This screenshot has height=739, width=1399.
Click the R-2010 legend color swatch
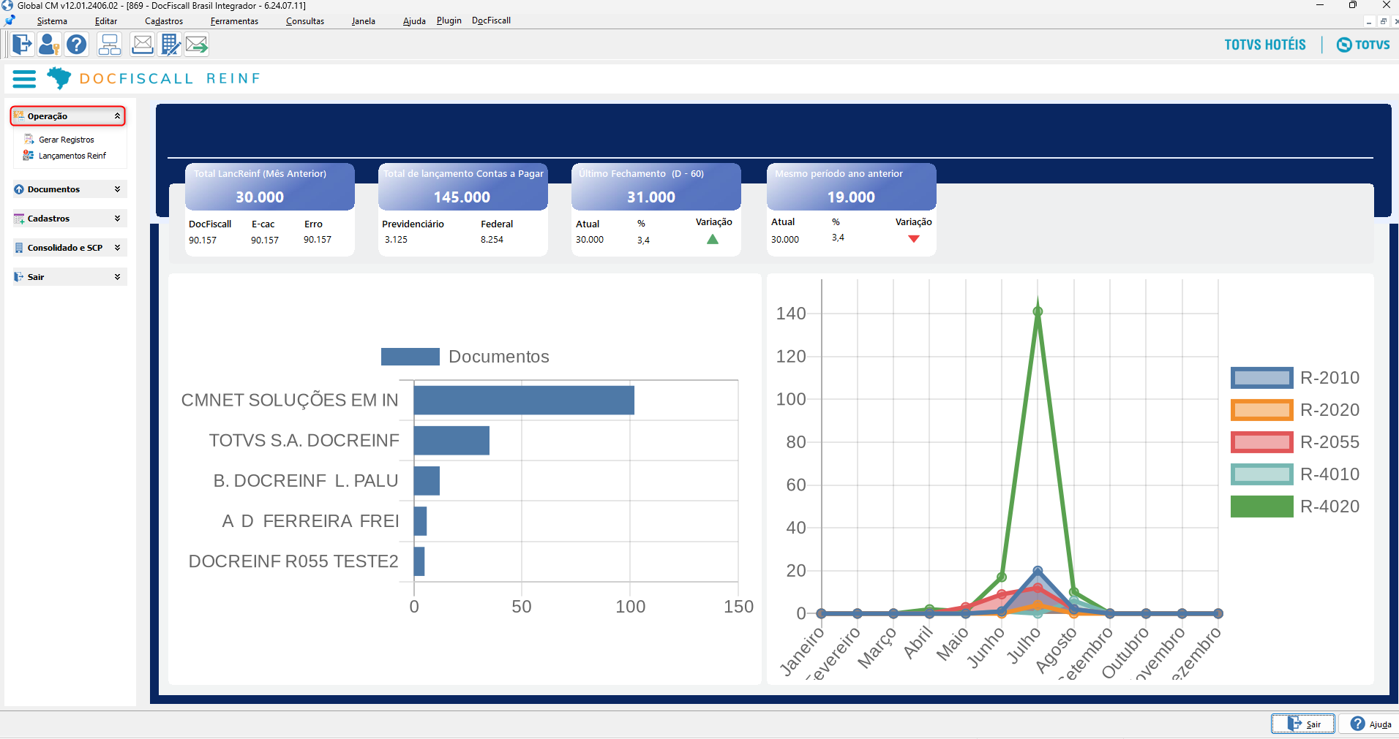click(x=1261, y=378)
